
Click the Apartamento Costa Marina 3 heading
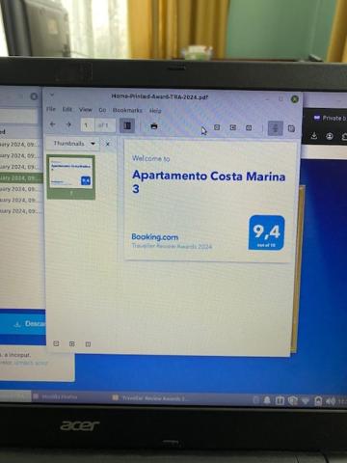[208, 182]
